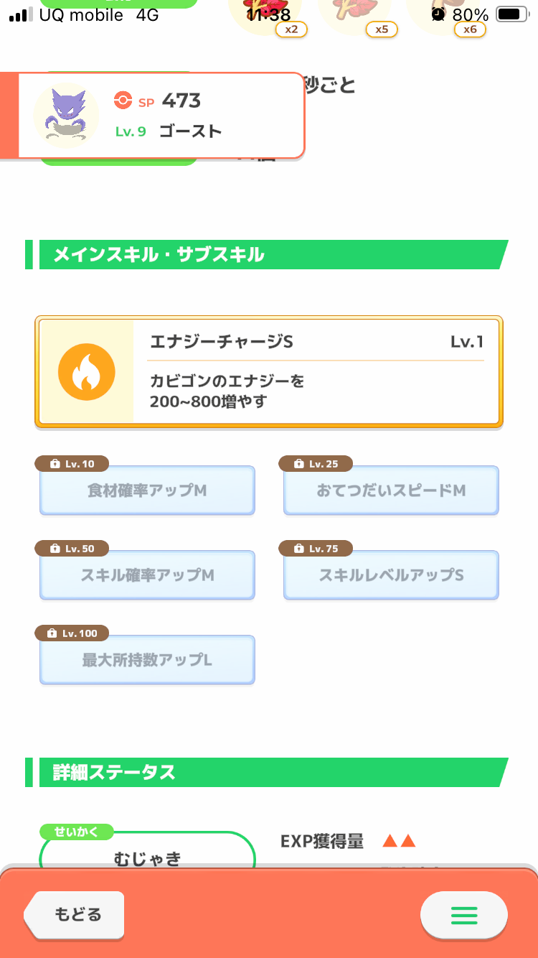Image resolution: width=538 pixels, height=958 pixels.
Task: Tap the lock icon on Lv. 75 badge
Action: (299, 549)
